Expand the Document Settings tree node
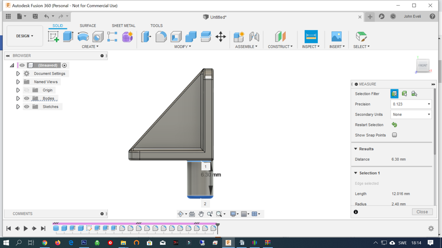 [18, 74]
